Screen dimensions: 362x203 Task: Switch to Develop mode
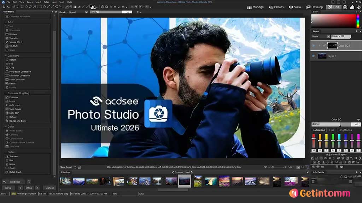click(314, 7)
